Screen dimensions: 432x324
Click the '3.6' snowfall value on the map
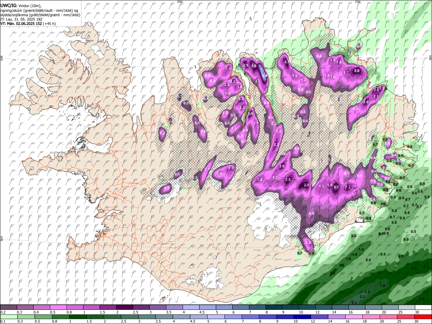click(x=254, y=66)
